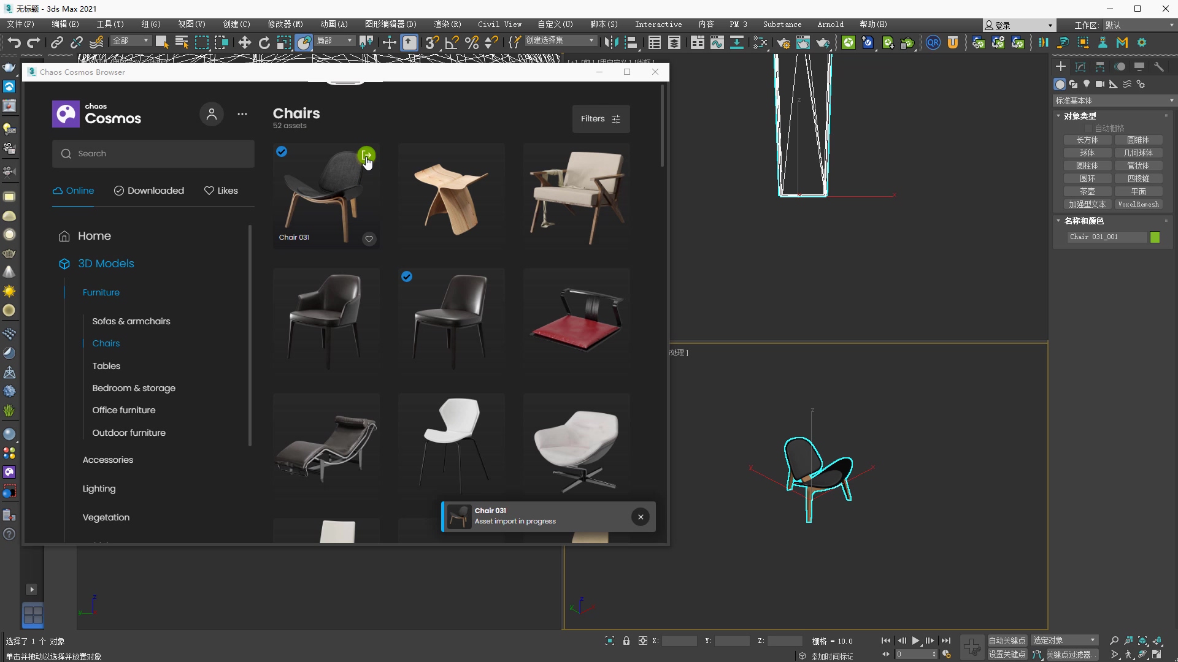
Task: Select the Rotate tool
Action: [264, 42]
